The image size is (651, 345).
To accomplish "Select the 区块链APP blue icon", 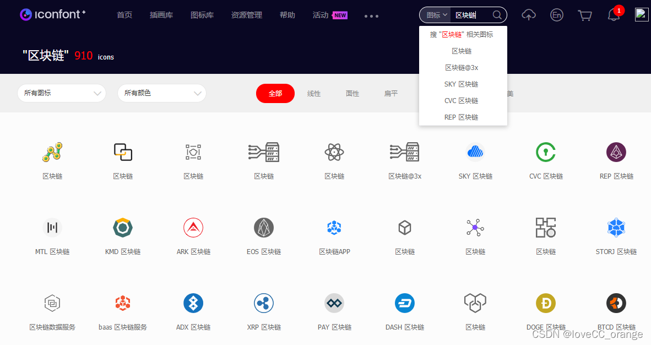I will [x=334, y=228].
